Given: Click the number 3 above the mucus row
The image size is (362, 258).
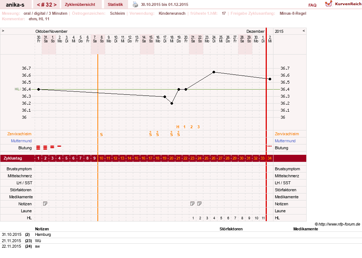Looking at the screenshot, I should pyautogui.click(x=199, y=127).
